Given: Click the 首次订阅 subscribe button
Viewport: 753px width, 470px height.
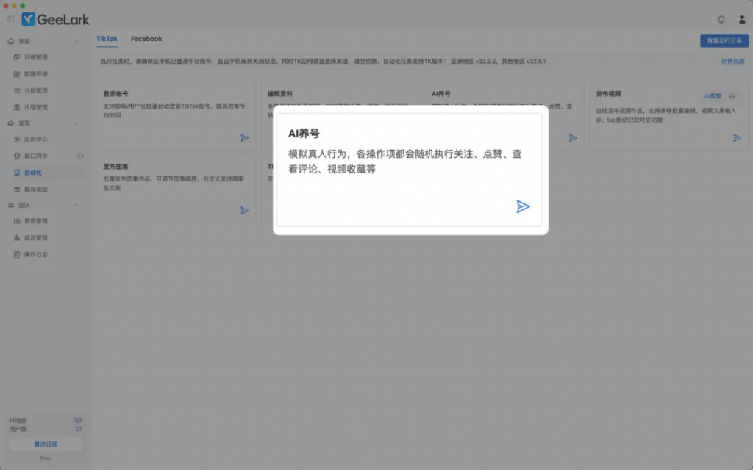Looking at the screenshot, I should coord(46,444).
